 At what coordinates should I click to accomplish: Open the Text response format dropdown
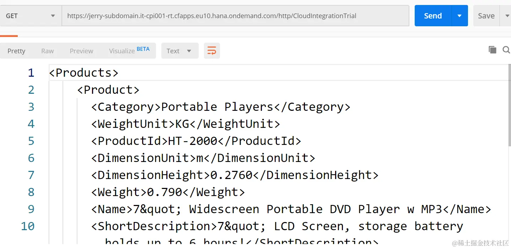point(179,50)
